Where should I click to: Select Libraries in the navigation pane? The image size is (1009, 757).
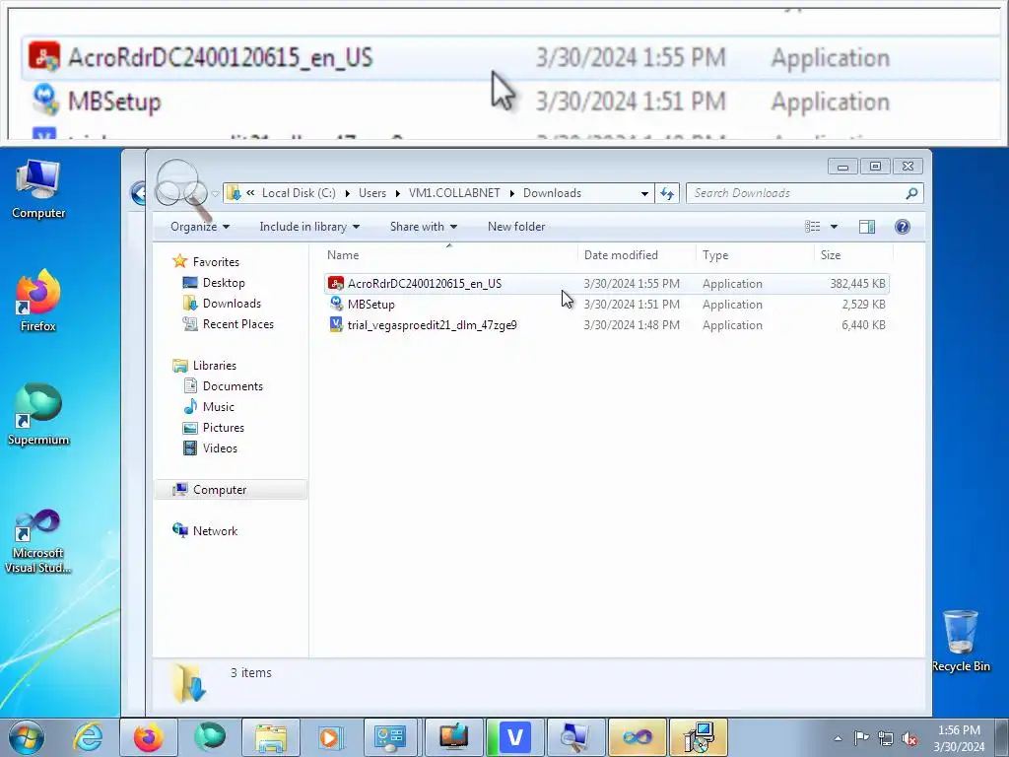coord(205,365)
